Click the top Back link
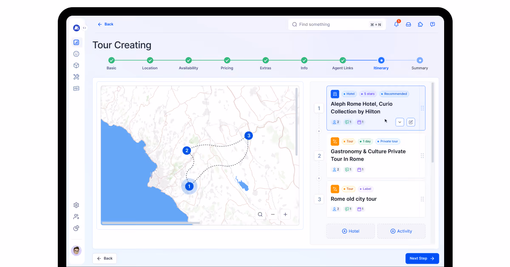 pyautogui.click(x=105, y=24)
